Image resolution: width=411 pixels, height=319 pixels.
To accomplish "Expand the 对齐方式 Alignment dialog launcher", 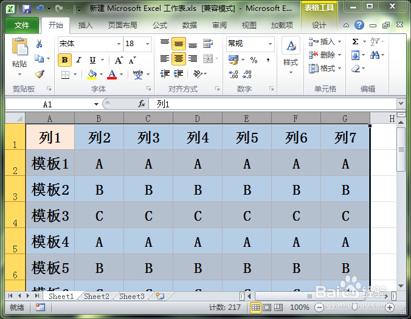I will tap(217, 89).
